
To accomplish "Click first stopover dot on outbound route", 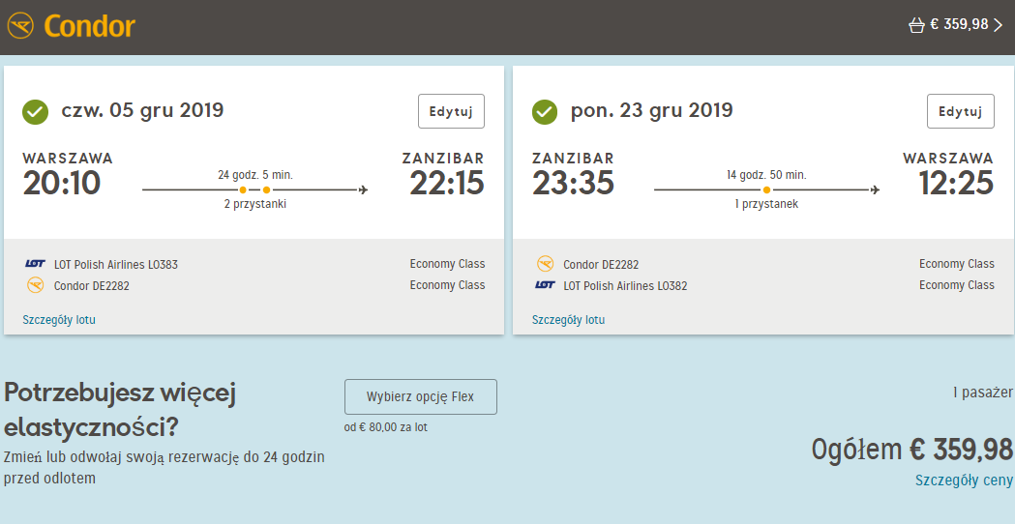I will 243,190.
